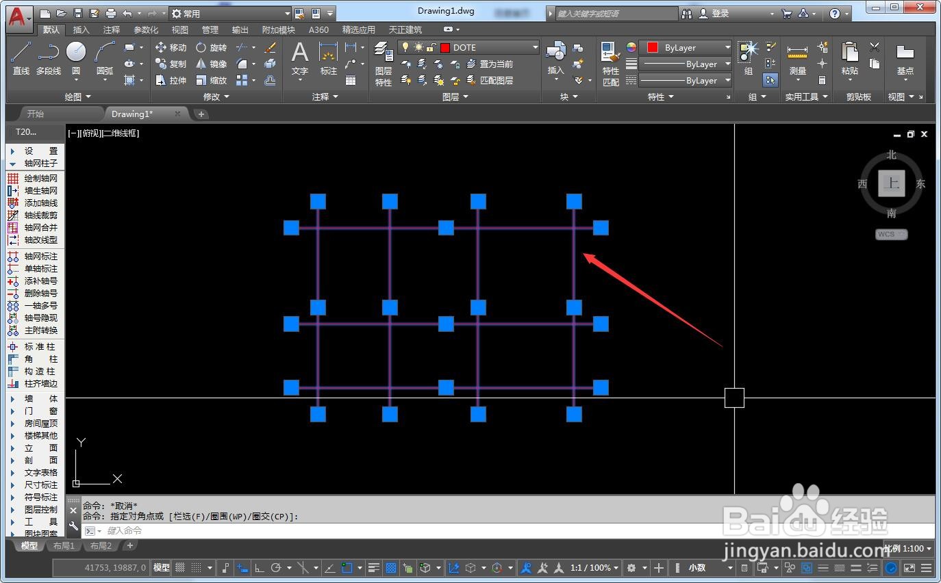Open the workspace 常用 dropdown
The image size is (941, 583).
pyautogui.click(x=231, y=14)
